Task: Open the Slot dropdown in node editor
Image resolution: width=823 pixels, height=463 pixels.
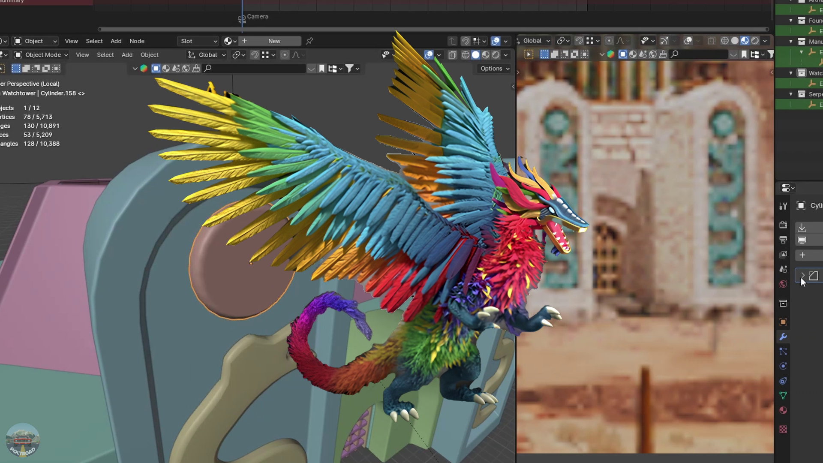Action: [198, 41]
